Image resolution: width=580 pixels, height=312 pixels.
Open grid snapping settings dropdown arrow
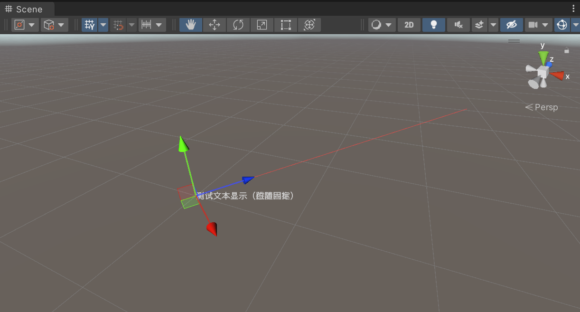[x=131, y=25]
